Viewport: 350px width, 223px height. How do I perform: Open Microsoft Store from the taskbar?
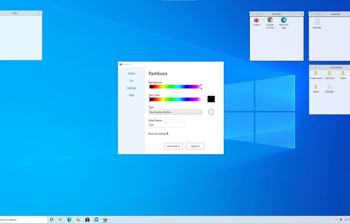tap(87, 220)
